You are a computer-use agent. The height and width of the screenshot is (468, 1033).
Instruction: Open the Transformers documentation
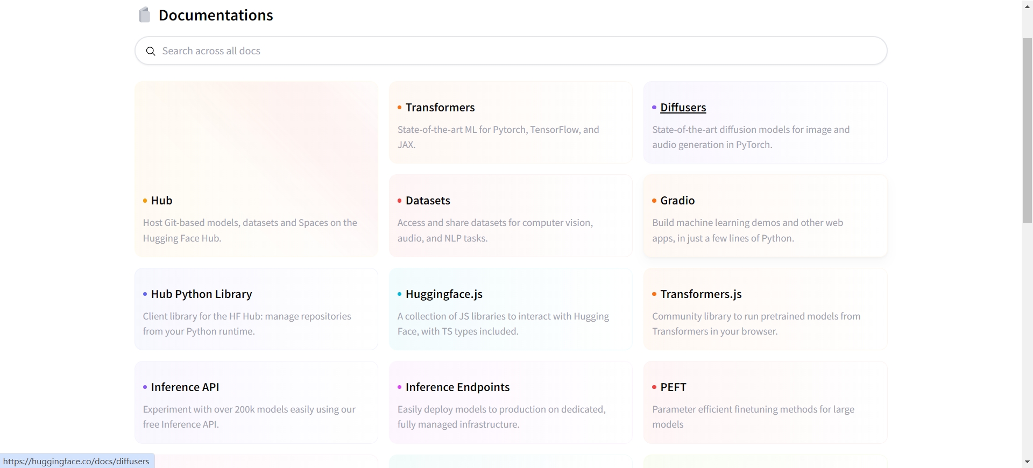tap(440, 108)
